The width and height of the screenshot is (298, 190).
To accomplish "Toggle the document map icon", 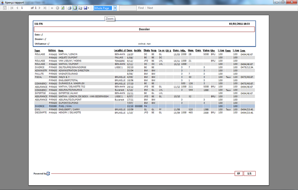I will [x=5, y=8].
